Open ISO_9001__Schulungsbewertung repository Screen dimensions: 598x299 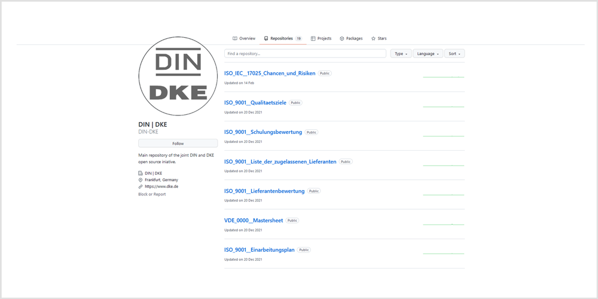(x=263, y=132)
